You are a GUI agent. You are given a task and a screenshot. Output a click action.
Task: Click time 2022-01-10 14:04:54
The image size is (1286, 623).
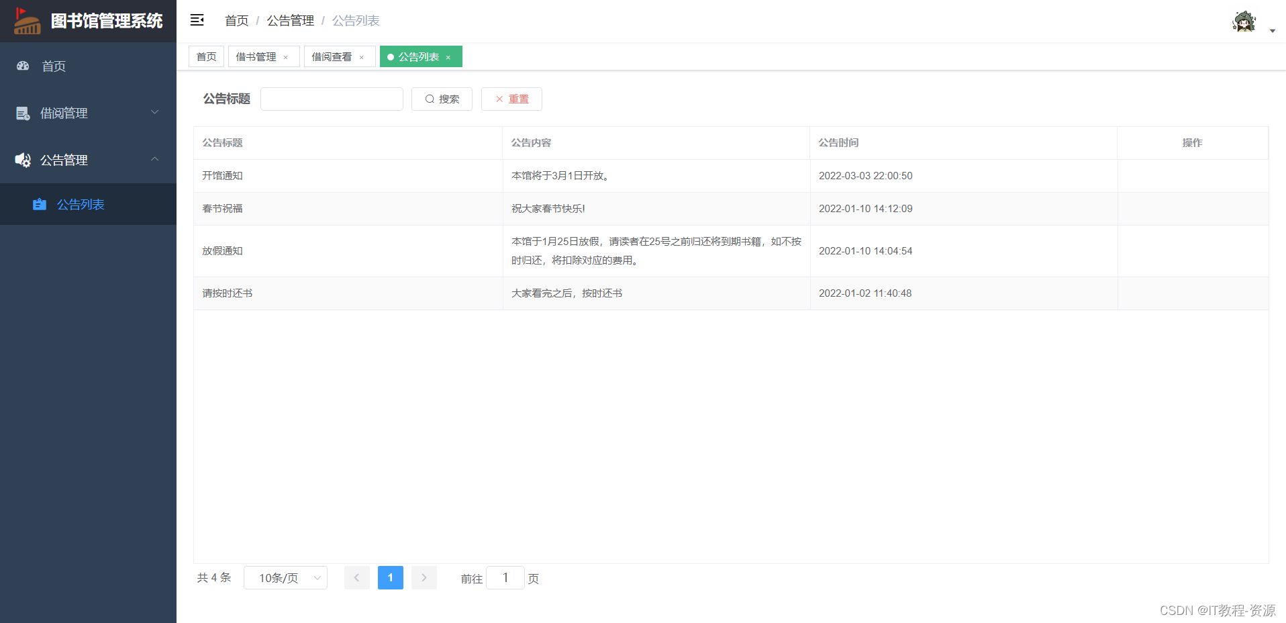(x=866, y=250)
